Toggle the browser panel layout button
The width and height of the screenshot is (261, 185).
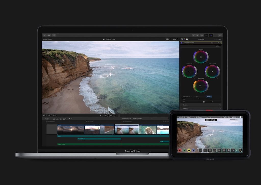pyautogui.click(x=202, y=35)
